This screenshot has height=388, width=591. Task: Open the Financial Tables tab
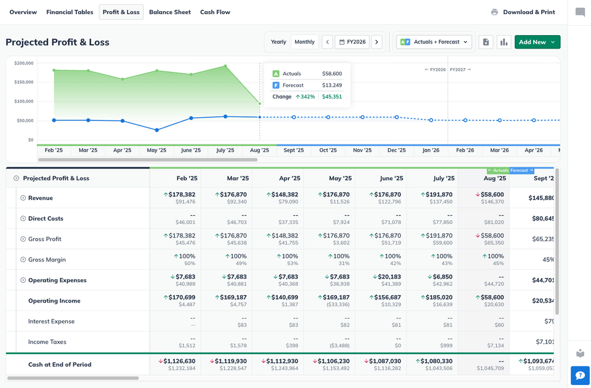tap(70, 12)
